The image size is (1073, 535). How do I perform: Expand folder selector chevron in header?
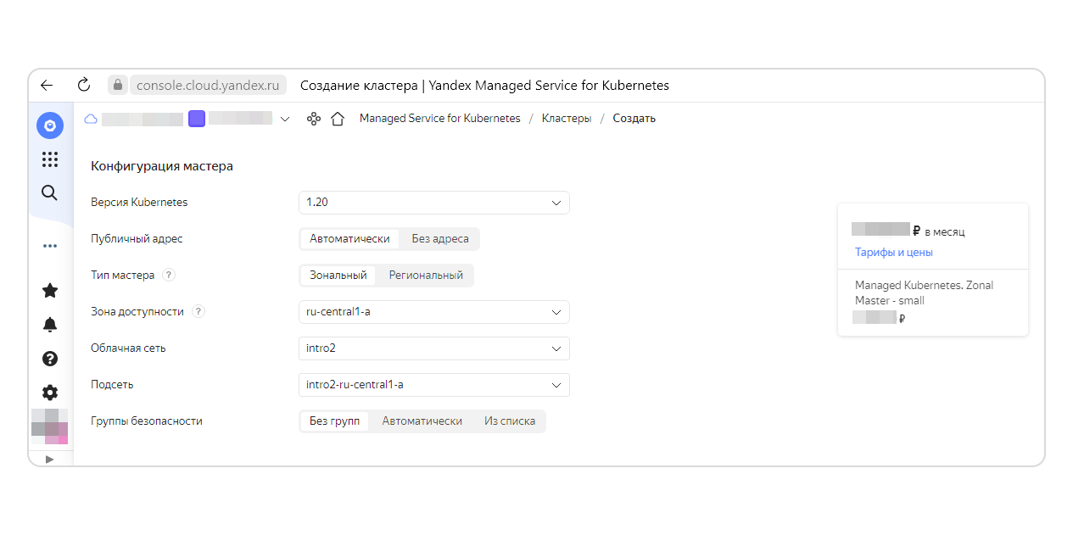(x=285, y=119)
